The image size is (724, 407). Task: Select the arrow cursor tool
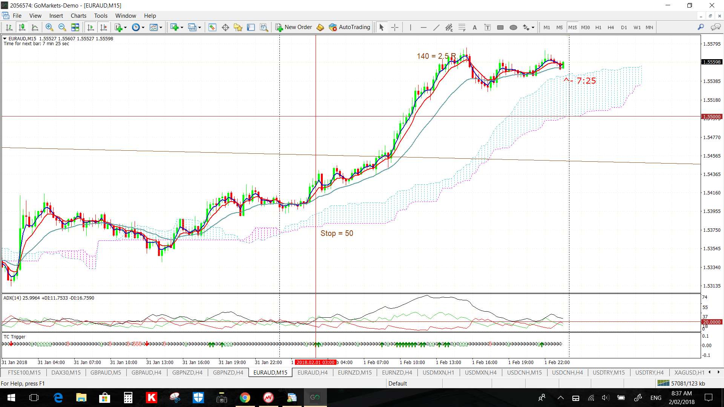tap(381, 27)
